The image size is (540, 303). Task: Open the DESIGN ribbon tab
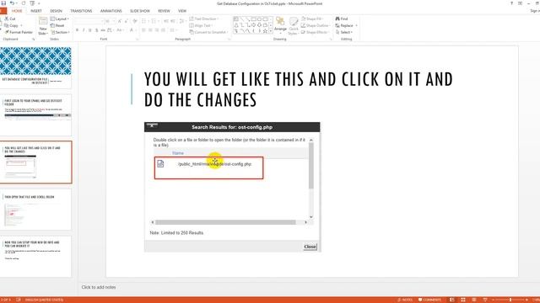click(57, 11)
